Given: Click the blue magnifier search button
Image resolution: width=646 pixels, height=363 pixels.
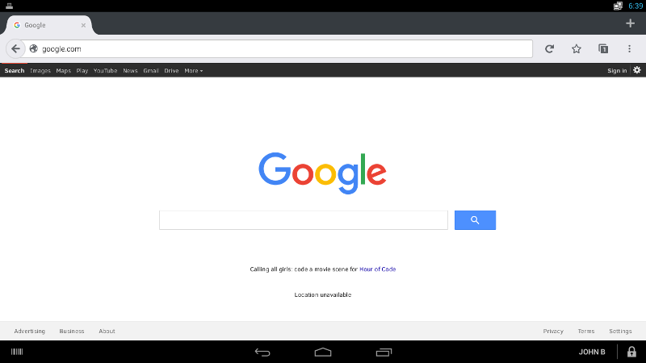Looking at the screenshot, I should point(475,220).
